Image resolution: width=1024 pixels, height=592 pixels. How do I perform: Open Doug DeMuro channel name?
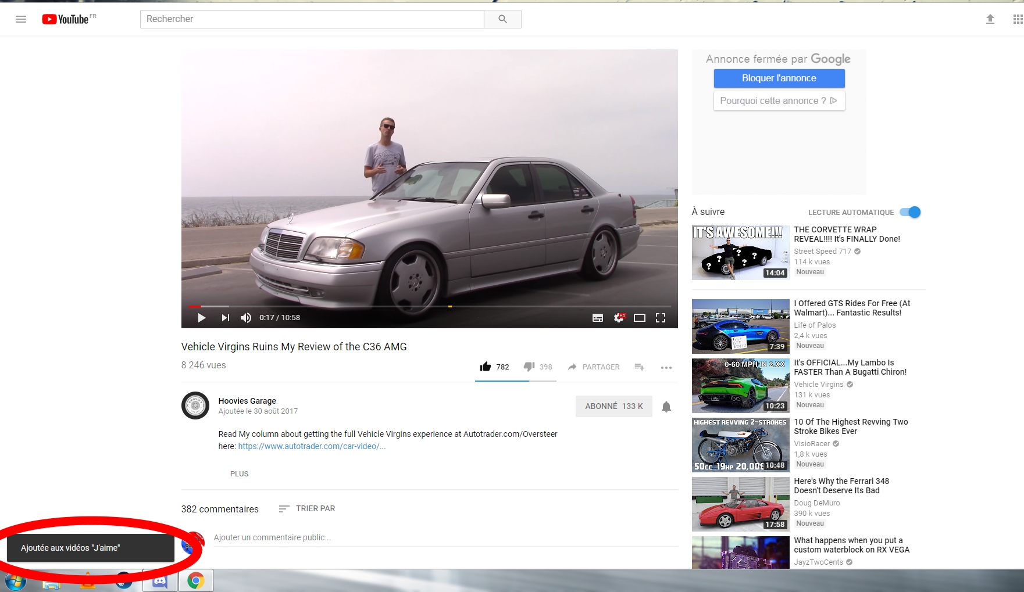click(x=817, y=503)
